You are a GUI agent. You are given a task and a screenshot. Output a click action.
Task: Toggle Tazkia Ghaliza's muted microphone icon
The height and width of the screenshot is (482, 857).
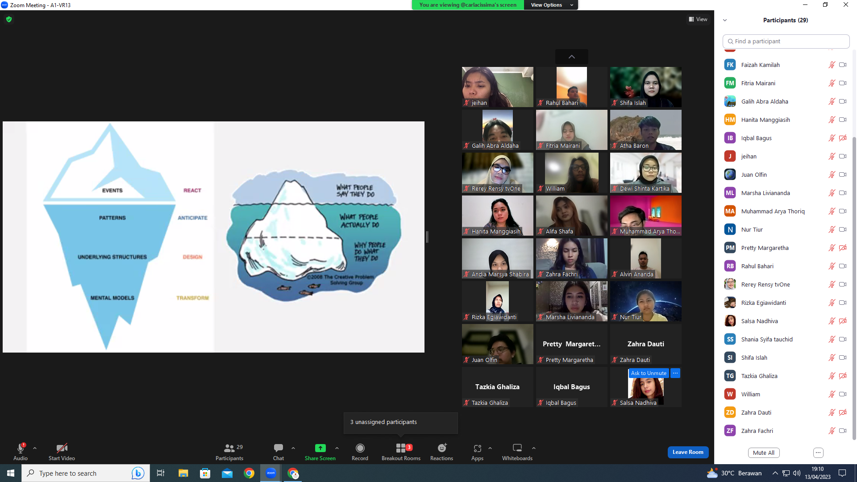pos(832,376)
